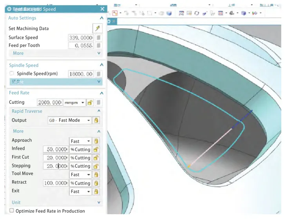Click the calculator icon beside Surface Speed
The image size is (286, 219).
99,38
